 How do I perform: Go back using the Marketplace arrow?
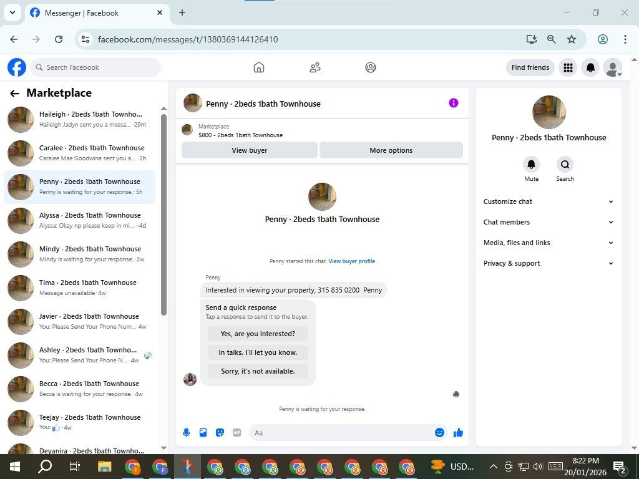15,94
